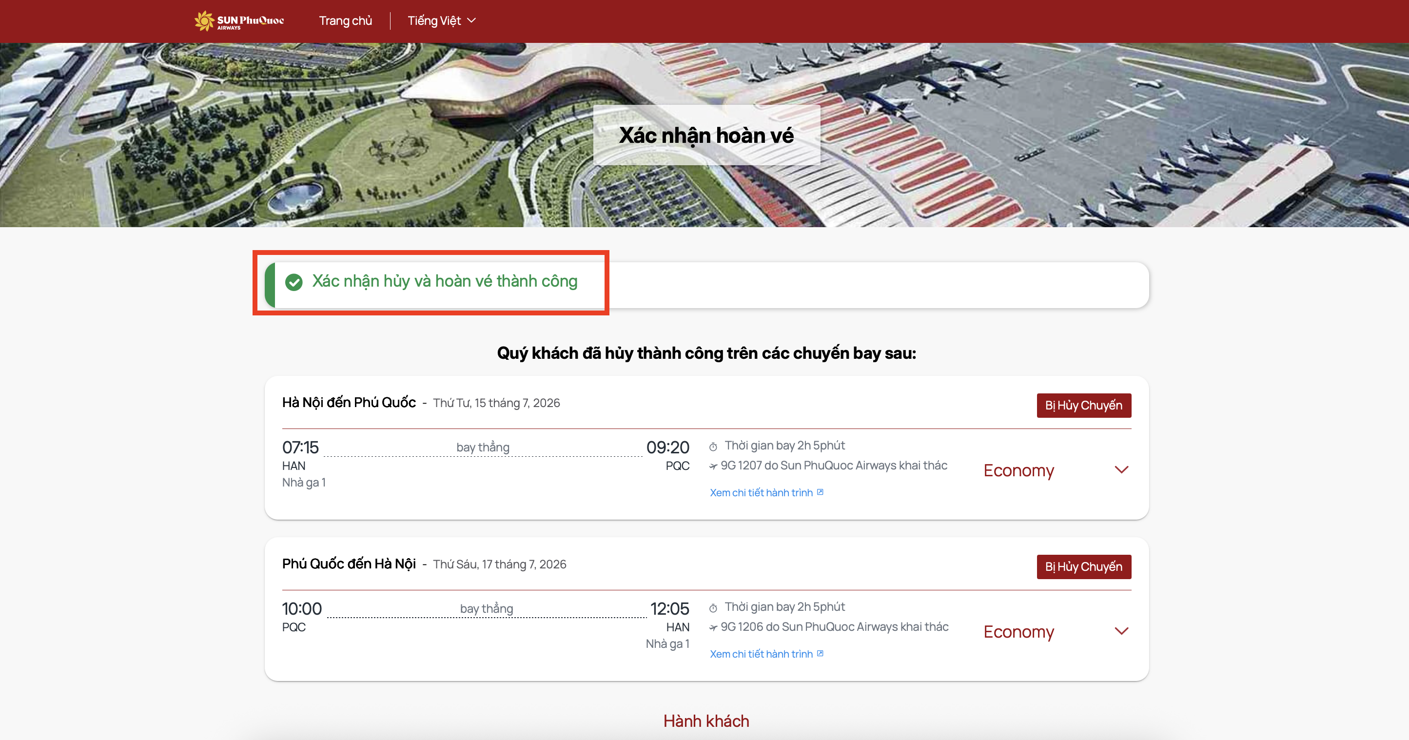1409x740 pixels.
Task: Click the clock icon beside PQC-HAN flight duration
Action: click(713, 608)
